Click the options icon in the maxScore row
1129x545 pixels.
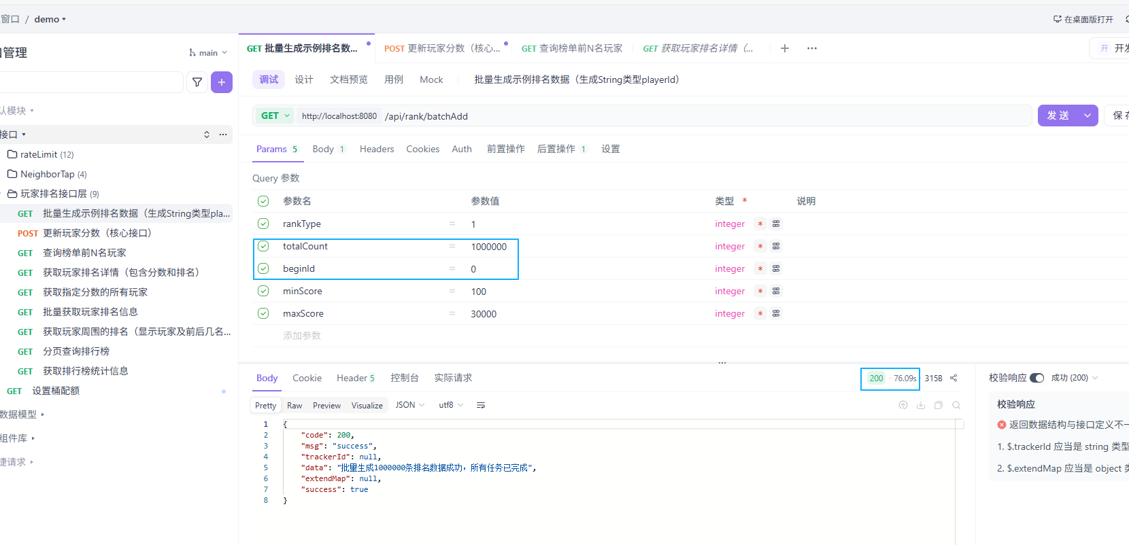[x=776, y=313]
